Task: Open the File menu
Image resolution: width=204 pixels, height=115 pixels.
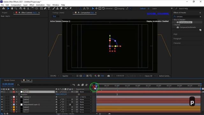Action: click(x=2, y=5)
